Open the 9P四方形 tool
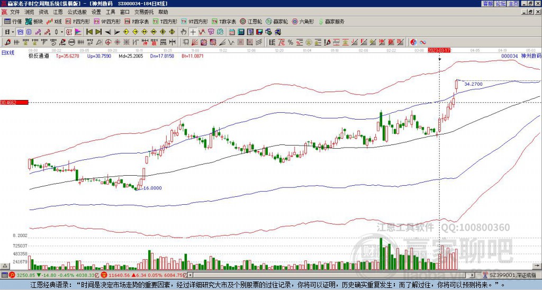Viewport: 542px width, 290px height. click(x=107, y=21)
